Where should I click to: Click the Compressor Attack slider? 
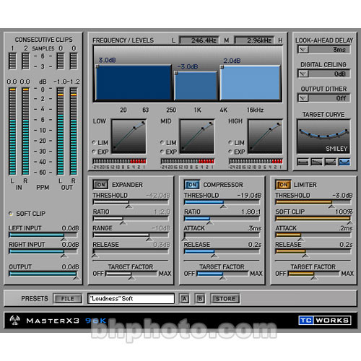pyautogui.click(x=222, y=235)
